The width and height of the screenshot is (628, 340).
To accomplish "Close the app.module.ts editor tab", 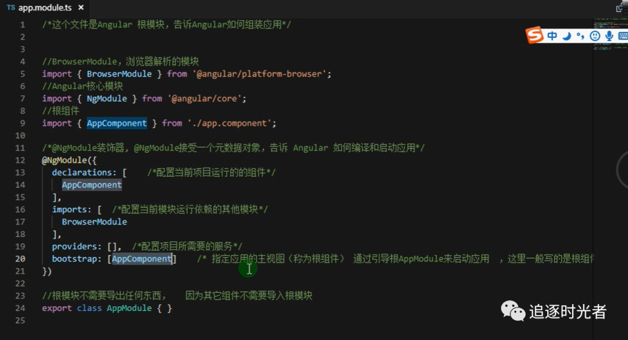I will (x=81, y=8).
